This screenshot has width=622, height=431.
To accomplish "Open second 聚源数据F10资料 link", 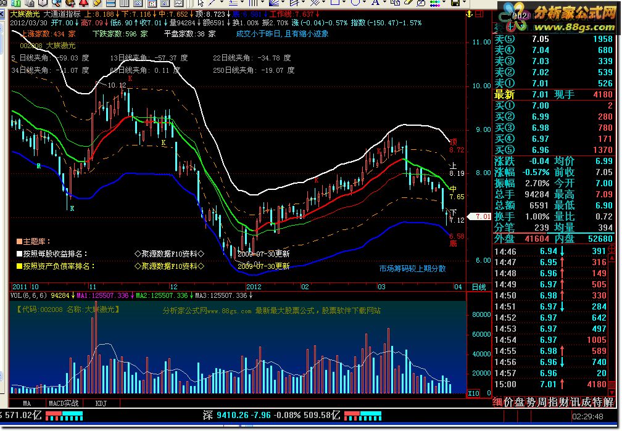I will [x=169, y=266].
